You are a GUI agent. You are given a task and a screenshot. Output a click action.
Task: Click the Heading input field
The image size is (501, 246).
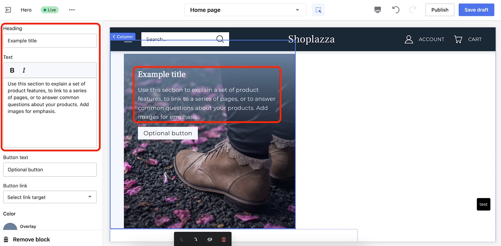[50, 41]
